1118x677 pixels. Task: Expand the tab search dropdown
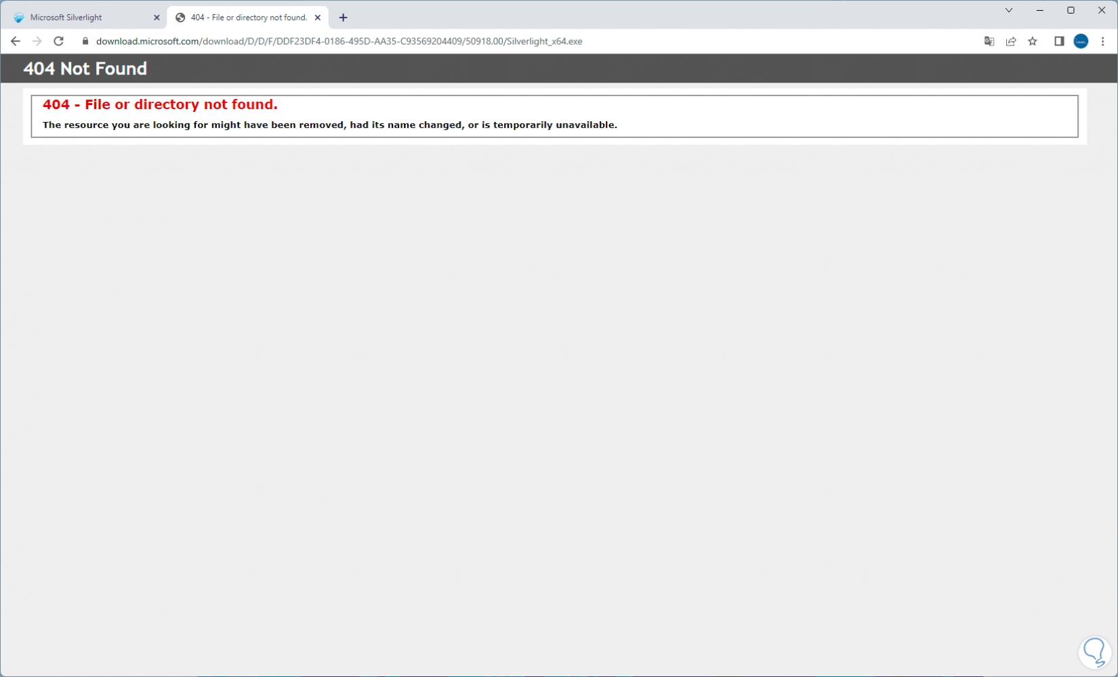click(1009, 10)
